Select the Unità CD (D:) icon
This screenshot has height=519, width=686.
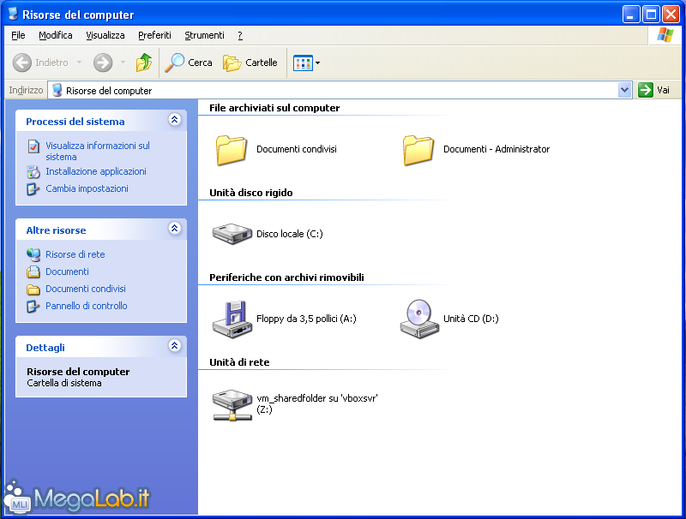(x=419, y=319)
